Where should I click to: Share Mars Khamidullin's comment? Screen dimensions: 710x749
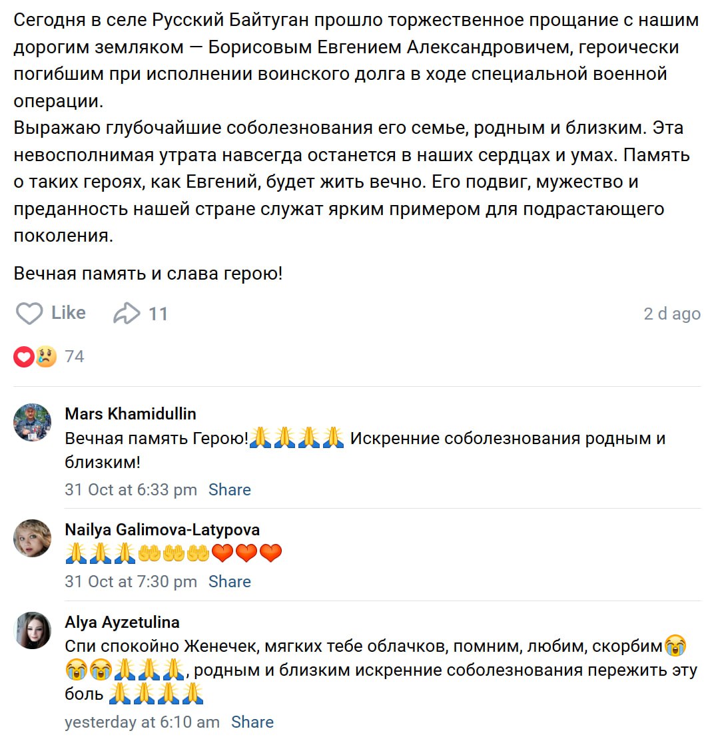click(230, 490)
